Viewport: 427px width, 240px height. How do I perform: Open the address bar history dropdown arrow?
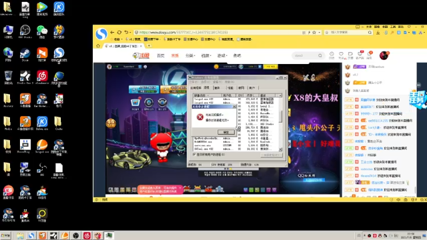click(x=320, y=33)
